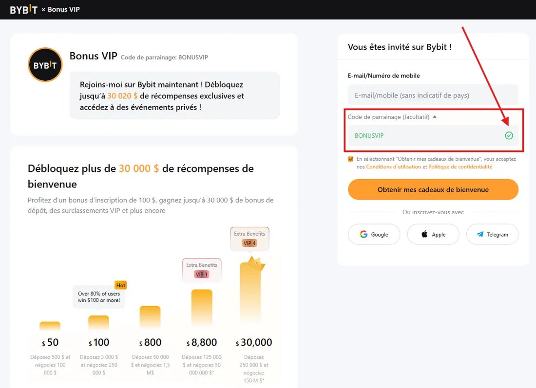This screenshot has width=536, height=388.
Task: Click the green checkmark in the referral code field
Action: 509,136
